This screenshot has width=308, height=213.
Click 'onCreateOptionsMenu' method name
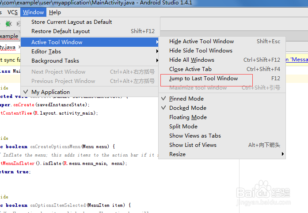coord(55,146)
